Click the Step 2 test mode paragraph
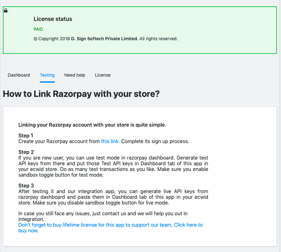Viewport: 281px width, 252px height. pos(113,166)
